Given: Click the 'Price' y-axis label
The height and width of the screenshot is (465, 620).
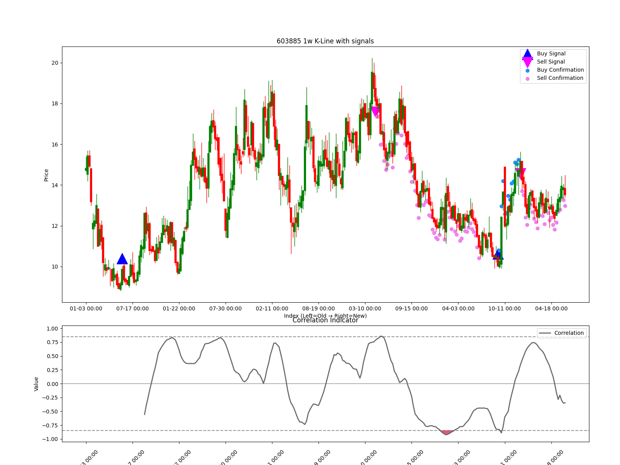Looking at the screenshot, I should pos(46,175).
